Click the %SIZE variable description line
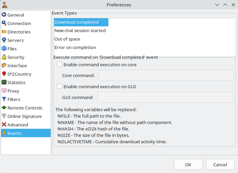The height and width of the screenshot is (173, 238). pos(94,135)
